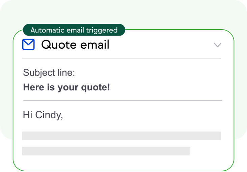Click the word Hi in the greeting
The width and height of the screenshot is (247, 172).
(x=28, y=115)
